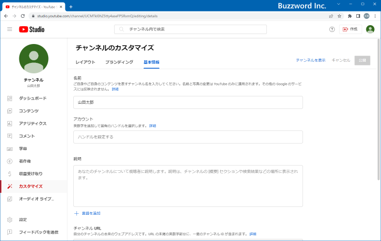Click the チャンネルのカスタマイズ page heading
This screenshot has height=241, width=381.
pos(115,48)
